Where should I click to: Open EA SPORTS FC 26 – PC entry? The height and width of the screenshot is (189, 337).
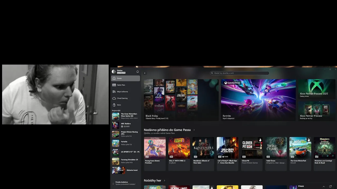click(126, 152)
